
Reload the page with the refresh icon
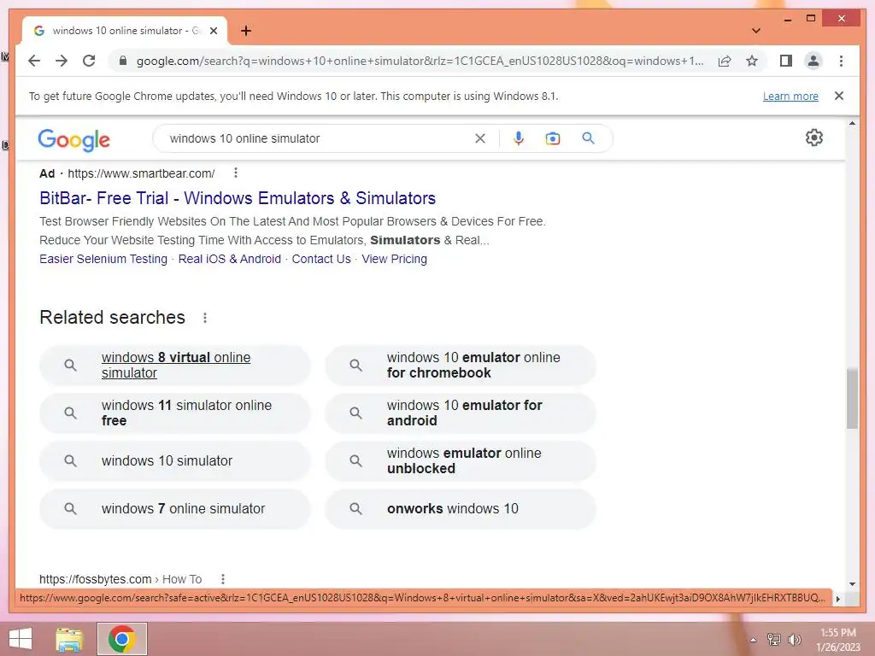tap(89, 61)
